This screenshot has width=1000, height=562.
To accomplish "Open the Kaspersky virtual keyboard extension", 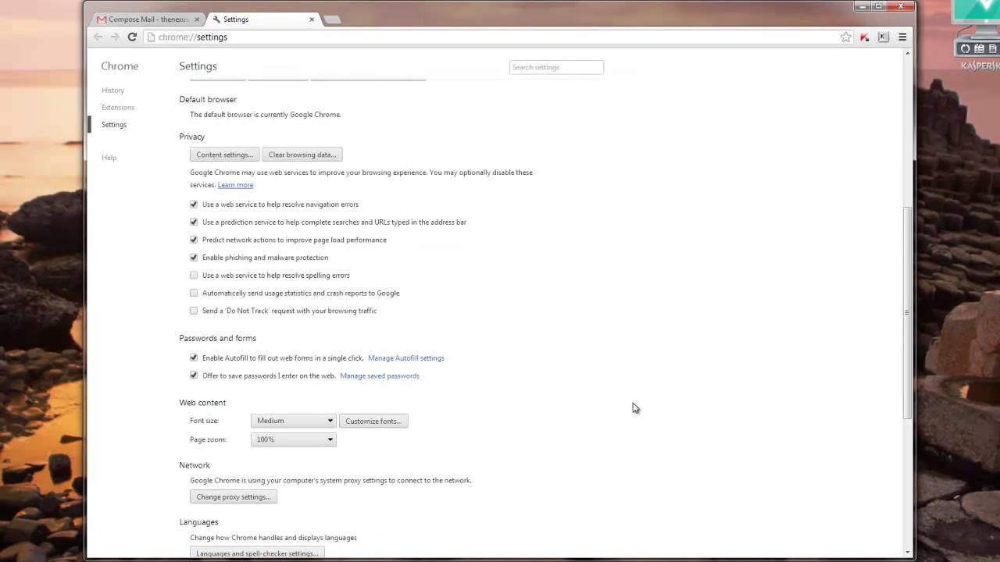I will (884, 37).
